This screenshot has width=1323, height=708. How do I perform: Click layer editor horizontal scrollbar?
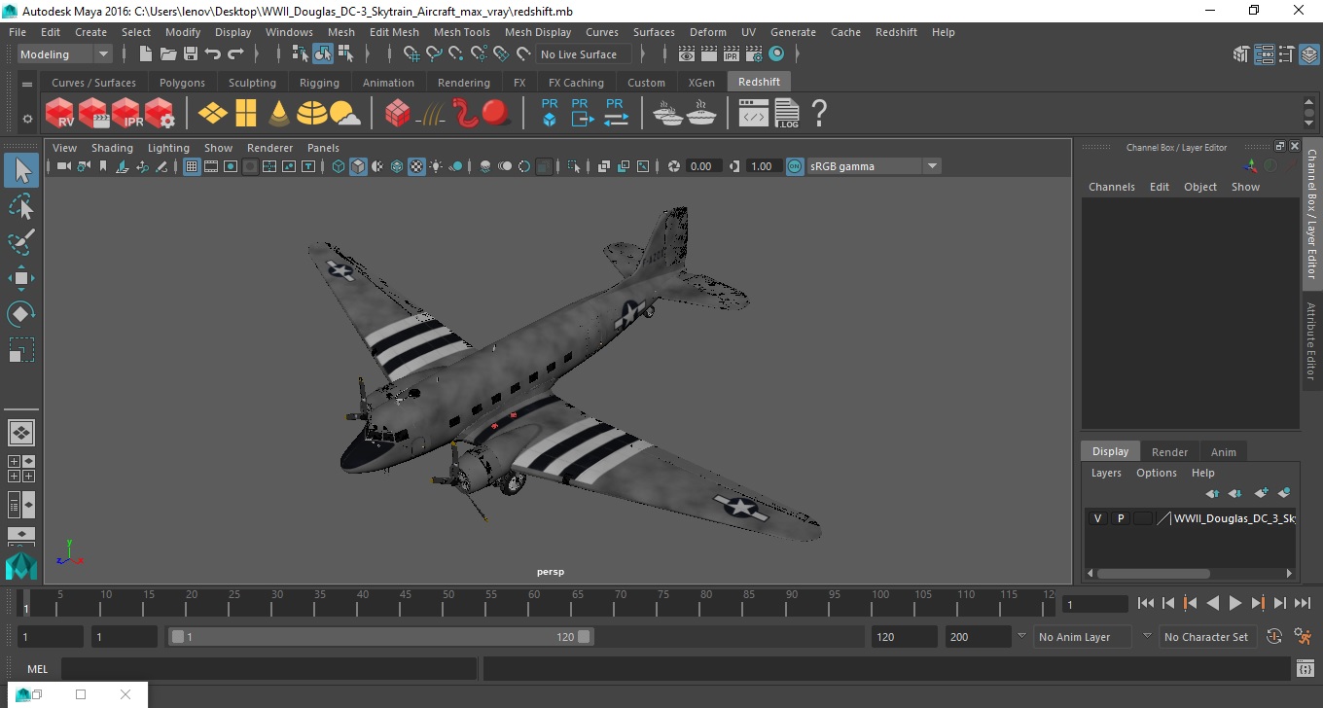point(1153,574)
